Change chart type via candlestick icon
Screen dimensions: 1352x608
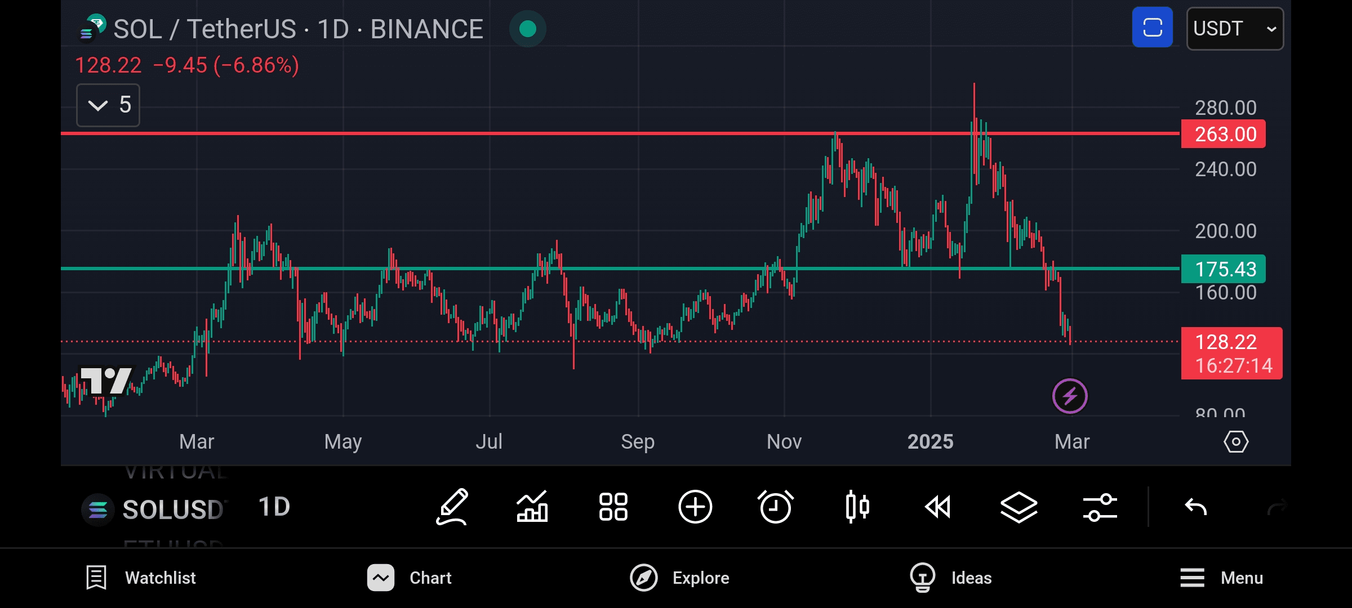(x=857, y=507)
